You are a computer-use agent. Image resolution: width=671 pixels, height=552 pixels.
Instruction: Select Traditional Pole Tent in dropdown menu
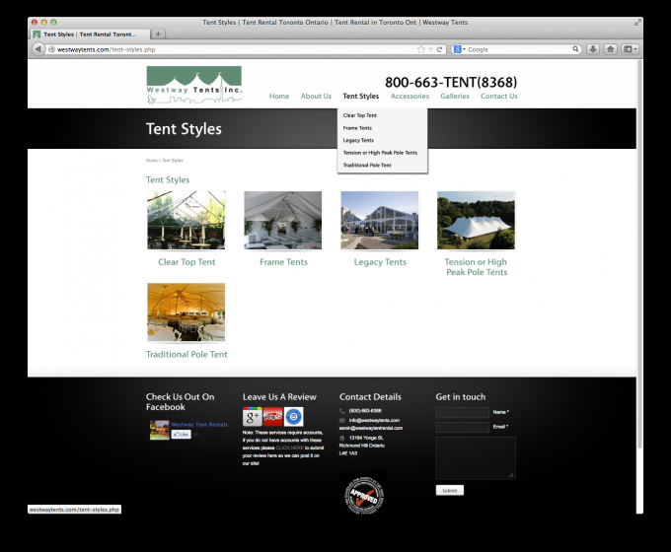click(367, 165)
